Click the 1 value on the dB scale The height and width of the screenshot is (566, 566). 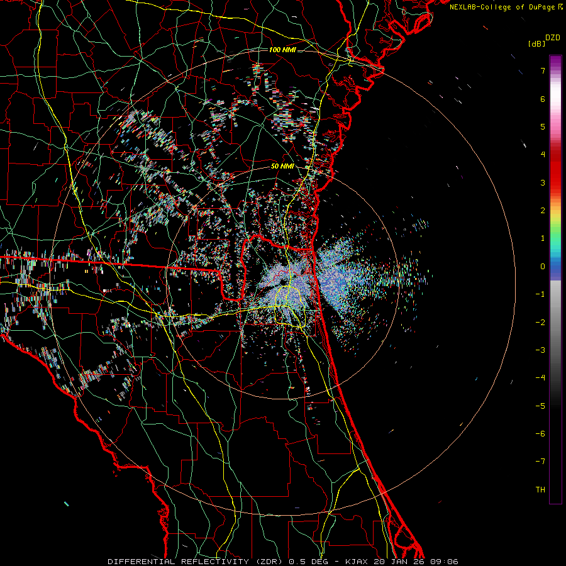pyautogui.click(x=543, y=238)
